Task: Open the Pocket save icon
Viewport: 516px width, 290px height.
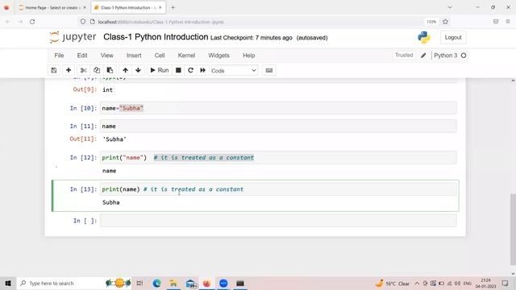Action: pos(496,22)
